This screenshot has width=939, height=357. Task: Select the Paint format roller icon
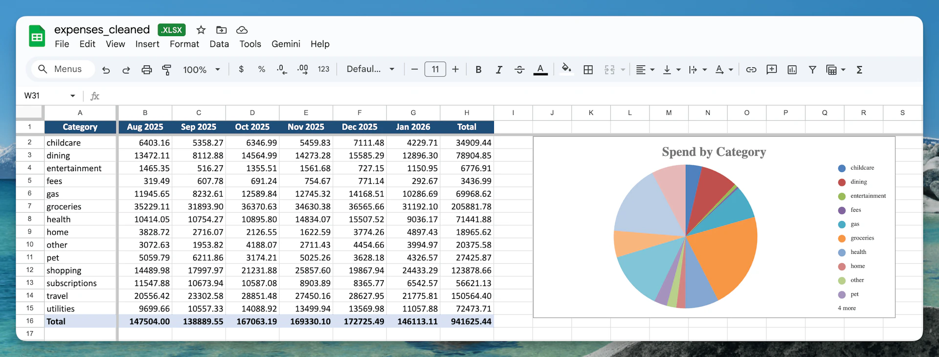(x=167, y=70)
